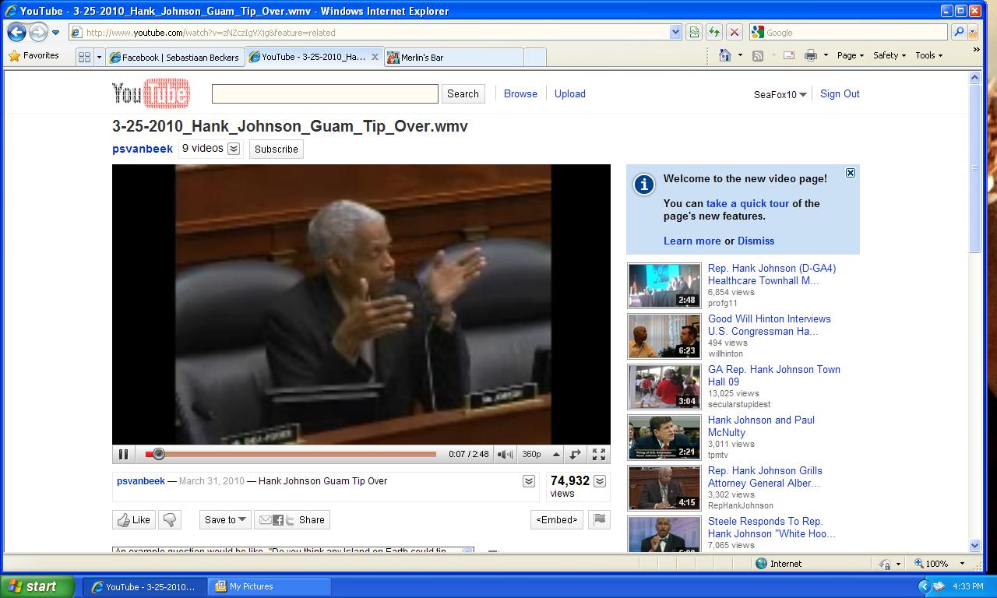The height and width of the screenshot is (598, 997).
Task: Subscribe to psvanbeek channel
Action: [x=277, y=149]
